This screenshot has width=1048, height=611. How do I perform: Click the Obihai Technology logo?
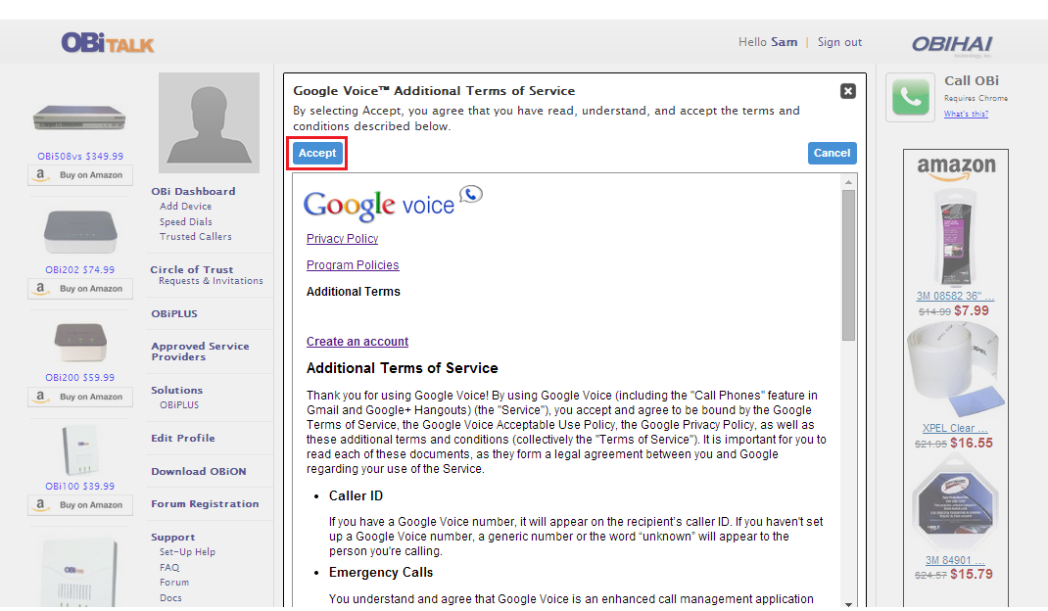coord(952,44)
